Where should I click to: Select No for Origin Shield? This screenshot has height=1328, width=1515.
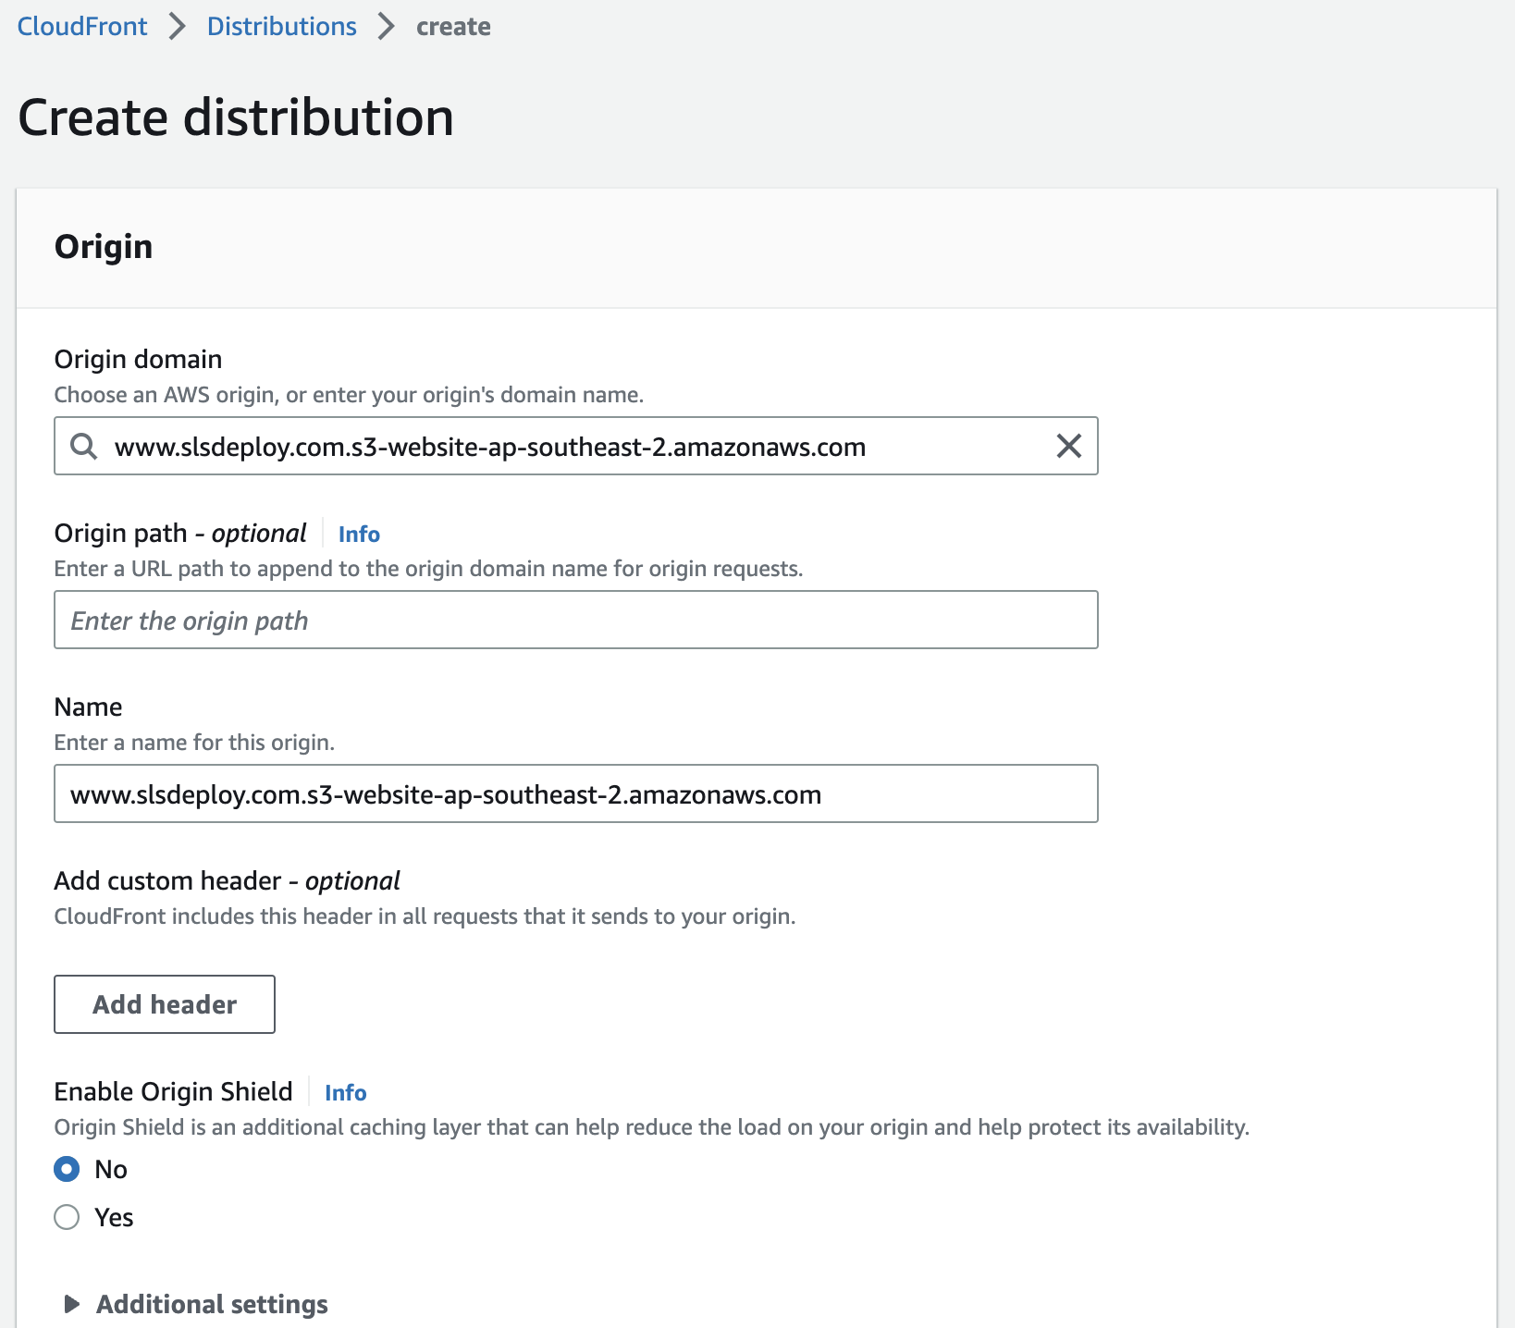coord(67,1169)
